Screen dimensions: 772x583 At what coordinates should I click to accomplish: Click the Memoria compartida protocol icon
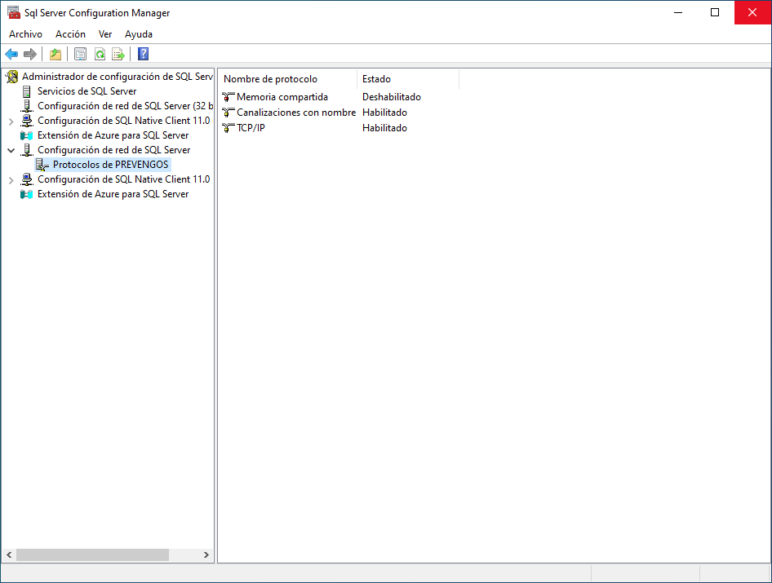point(228,97)
